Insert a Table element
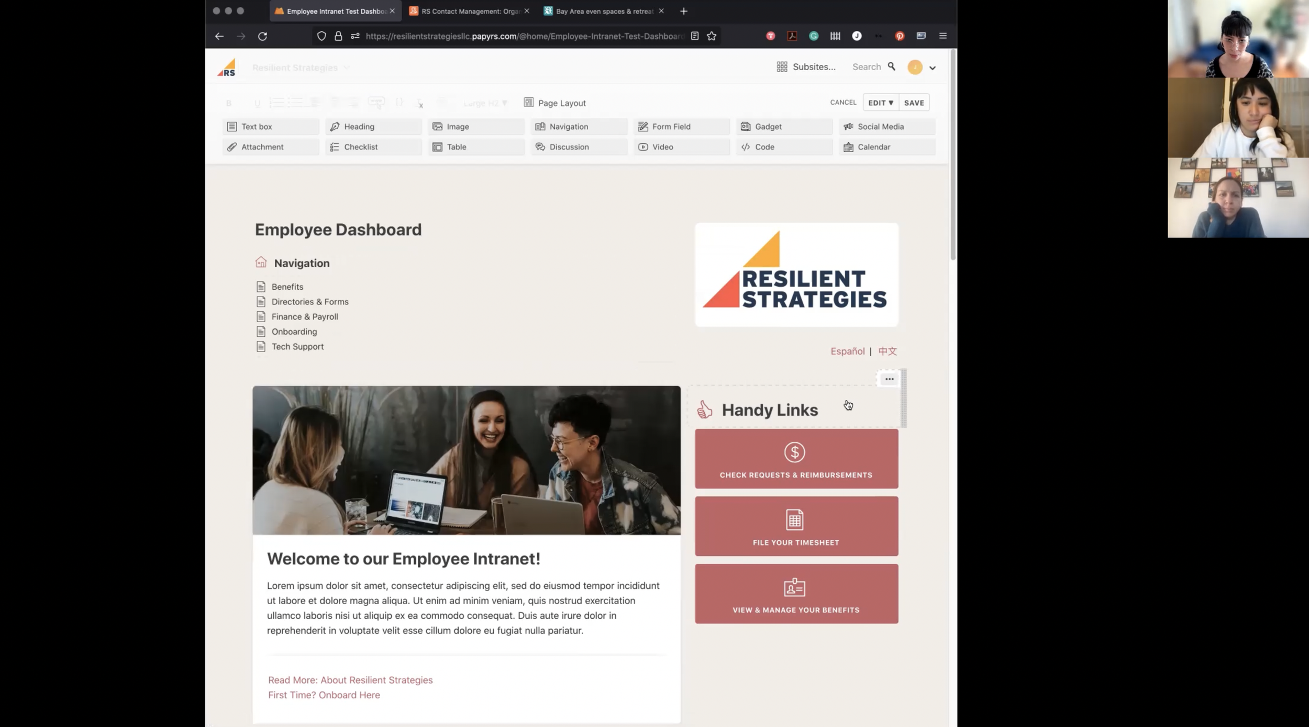Image resolution: width=1309 pixels, height=727 pixels. point(475,147)
